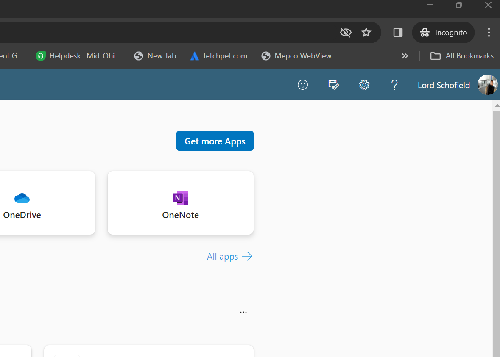Screen dimensions: 500x357
Task: Click the Lord Schofield account name
Action: click(x=444, y=85)
